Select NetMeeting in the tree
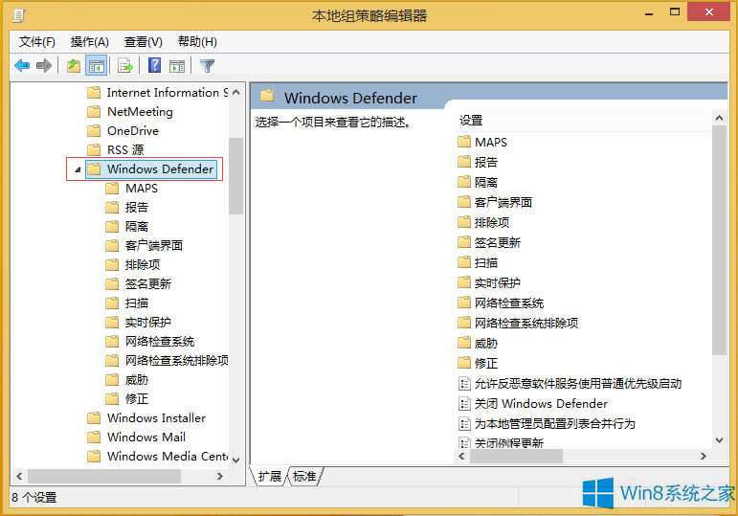This screenshot has width=738, height=516. click(140, 112)
